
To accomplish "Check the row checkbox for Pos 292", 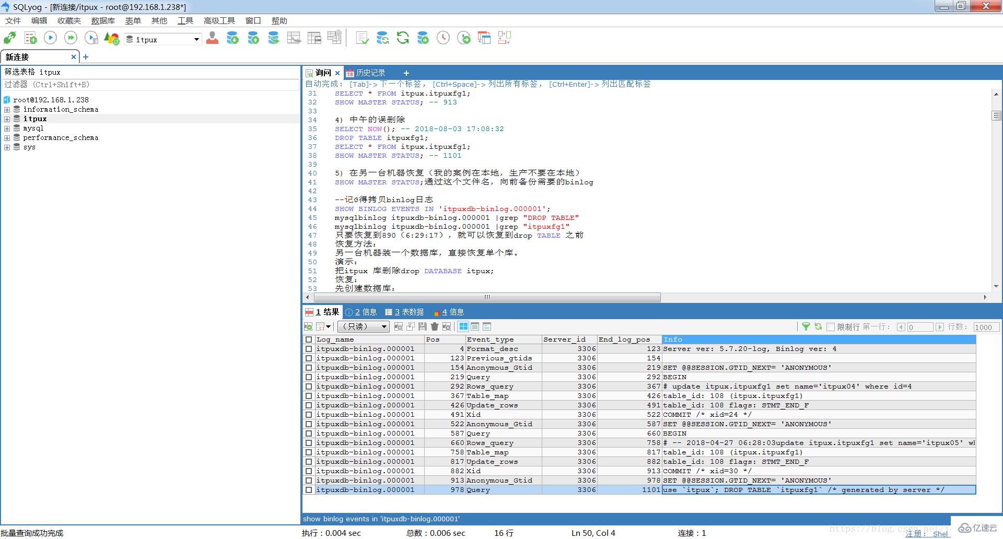I will (x=309, y=386).
